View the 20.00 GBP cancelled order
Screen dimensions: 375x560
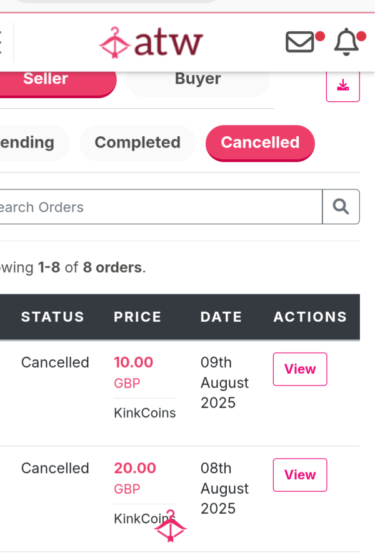300,475
